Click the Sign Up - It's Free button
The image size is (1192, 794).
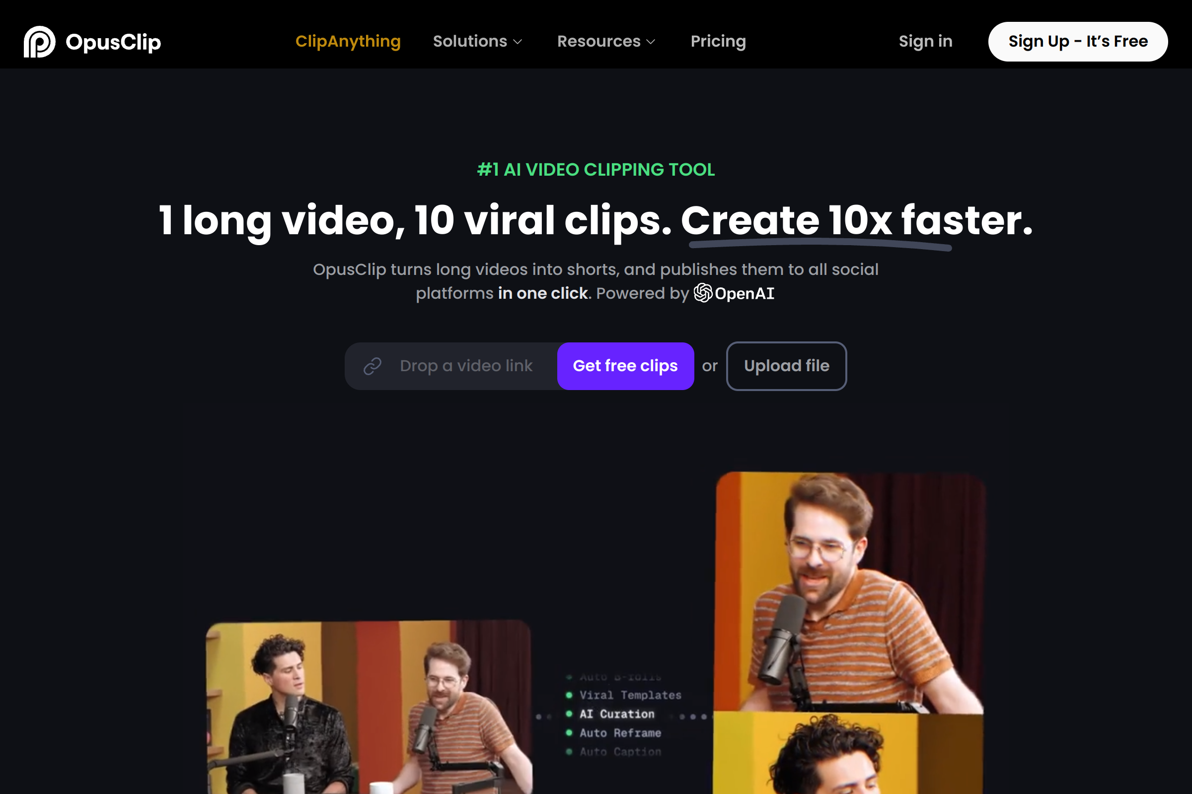1077,42
